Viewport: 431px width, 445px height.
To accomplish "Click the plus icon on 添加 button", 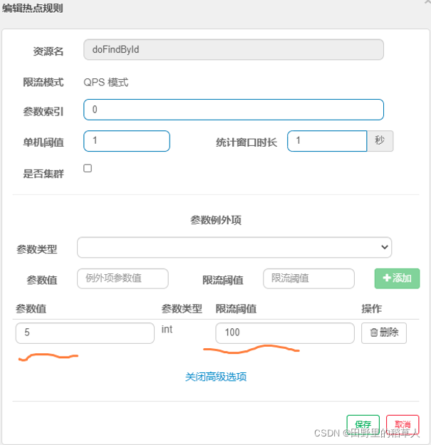I will pos(387,278).
